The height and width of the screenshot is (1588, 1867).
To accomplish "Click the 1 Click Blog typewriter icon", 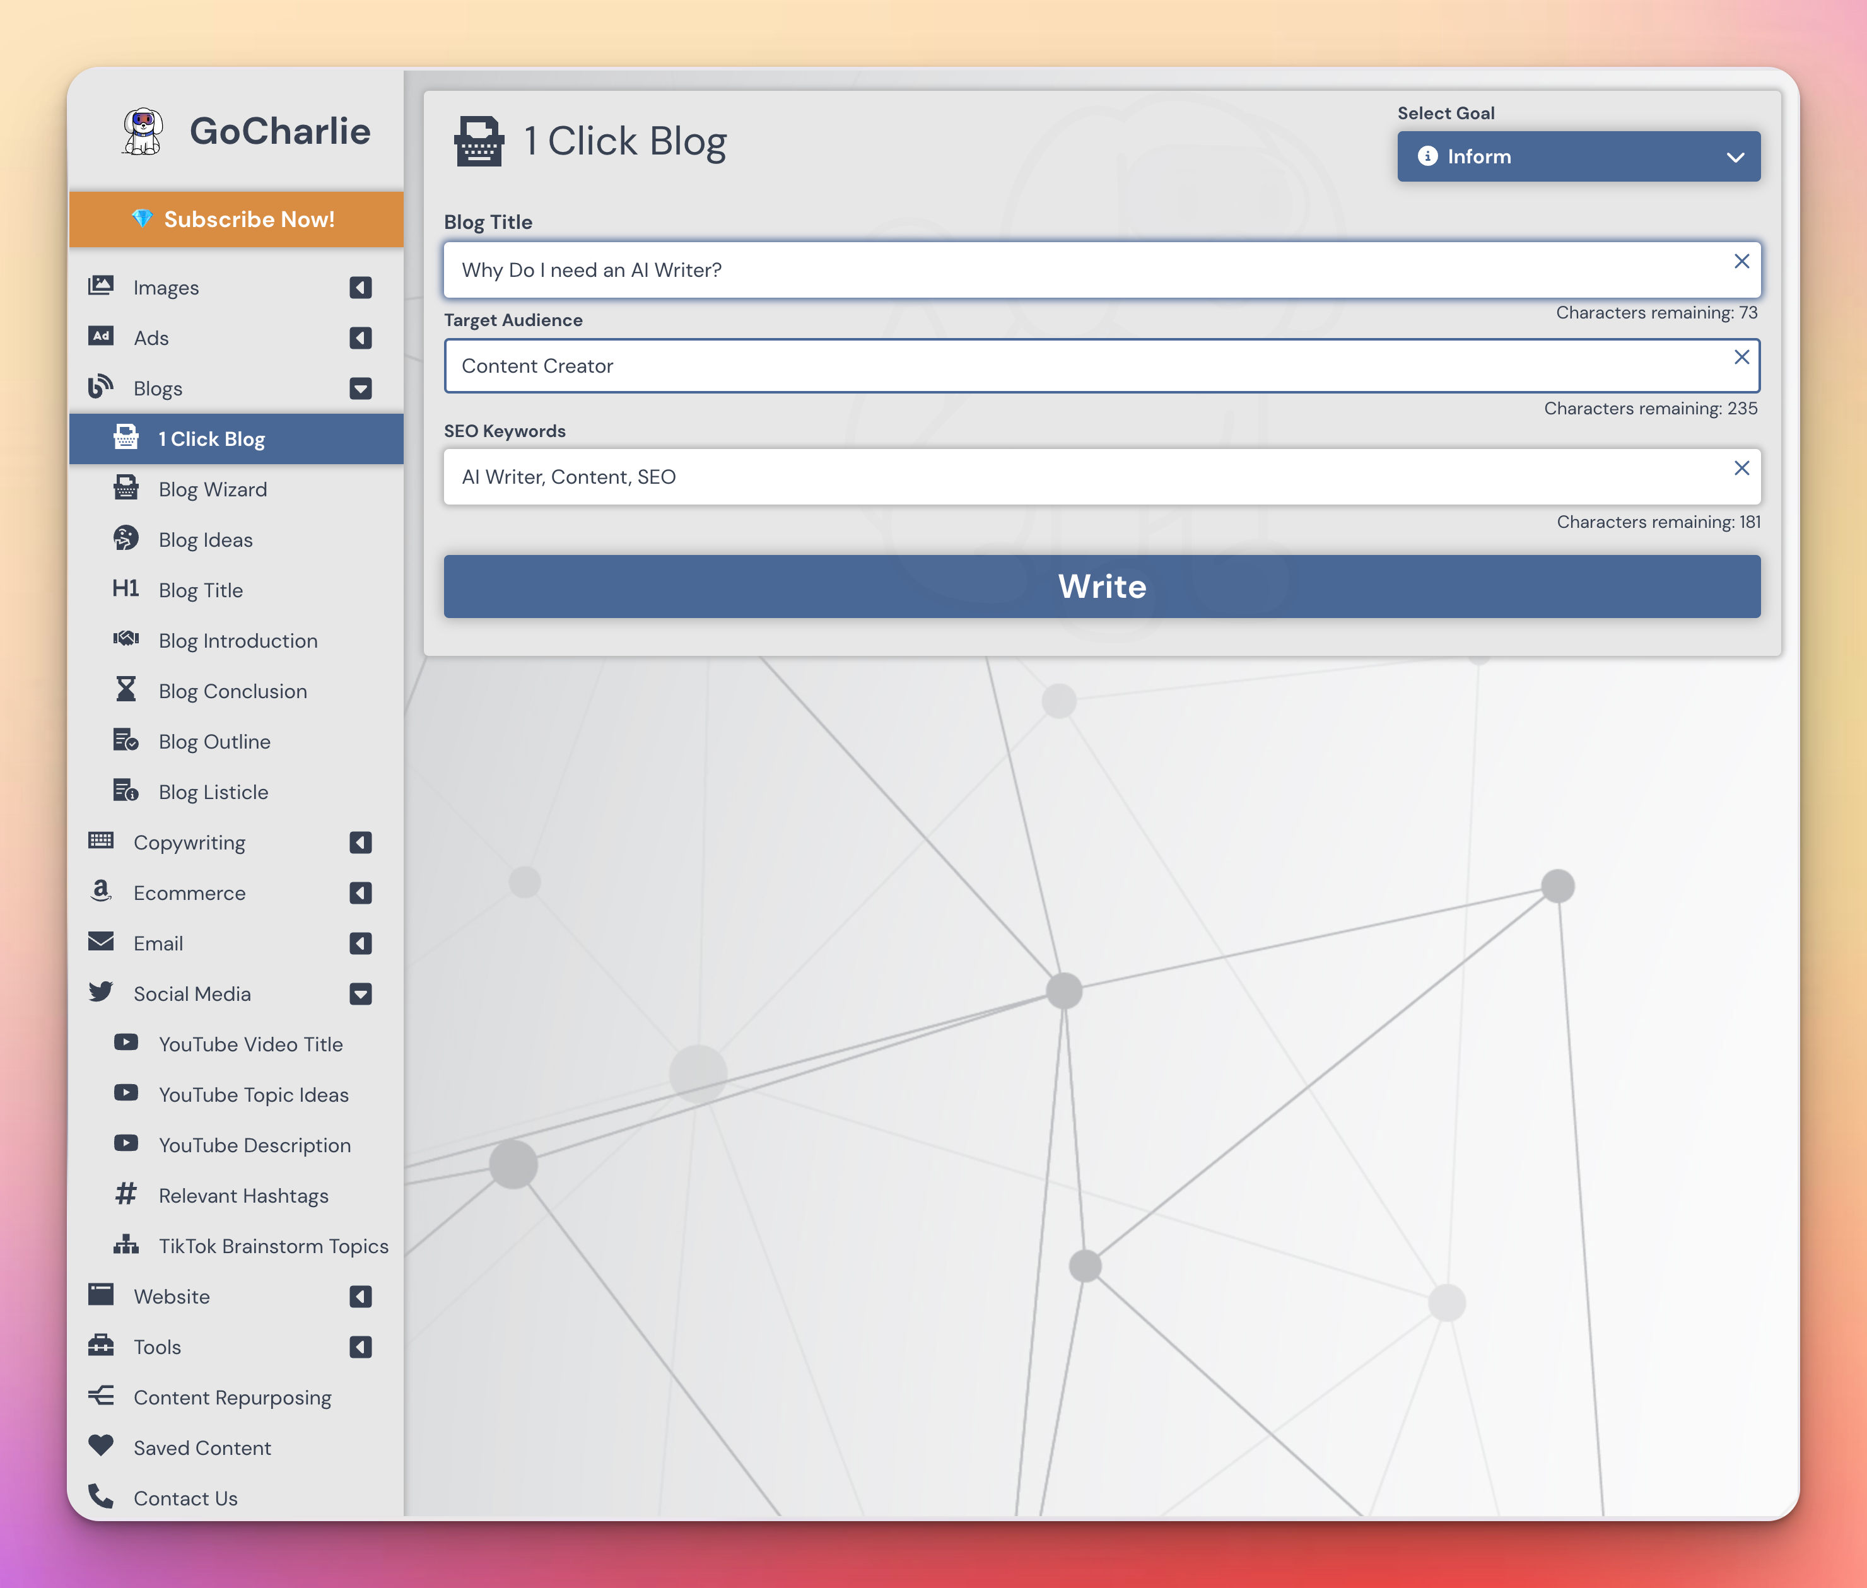I will click(x=126, y=438).
